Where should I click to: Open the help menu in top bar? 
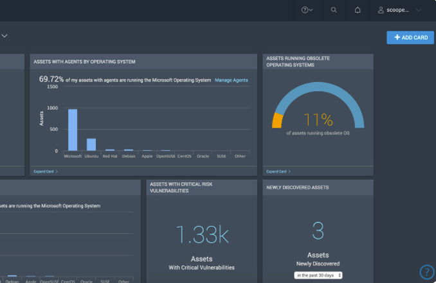(307, 10)
